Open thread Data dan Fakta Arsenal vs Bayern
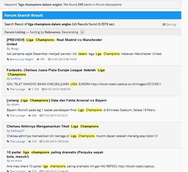The height and width of the screenshot is (172, 188). 57,100
